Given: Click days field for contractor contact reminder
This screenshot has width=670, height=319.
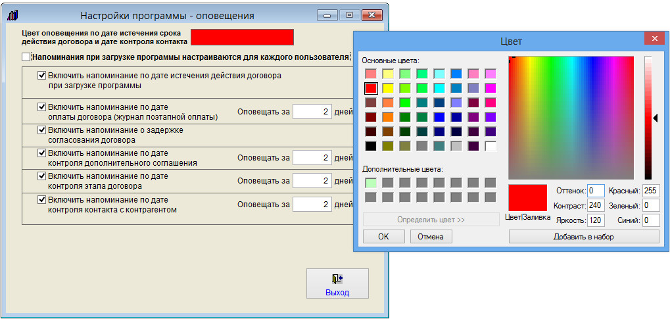Looking at the screenshot, I should [312, 205].
